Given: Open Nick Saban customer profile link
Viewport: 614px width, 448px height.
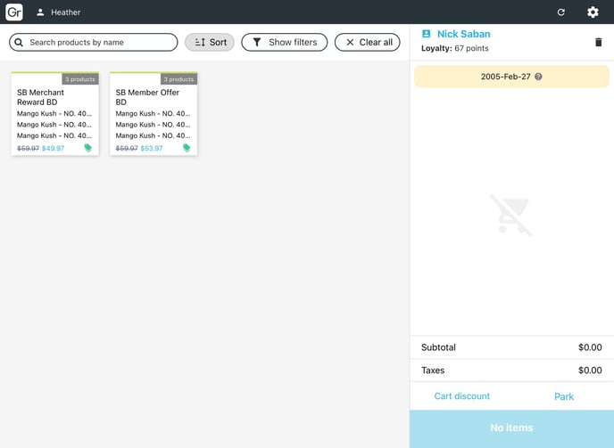Looking at the screenshot, I should (x=463, y=34).
